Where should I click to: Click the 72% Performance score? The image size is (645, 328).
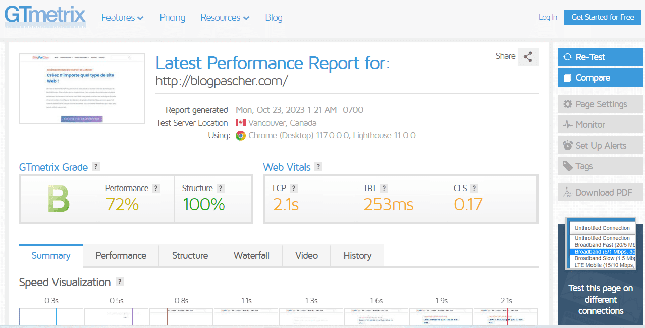[122, 204]
